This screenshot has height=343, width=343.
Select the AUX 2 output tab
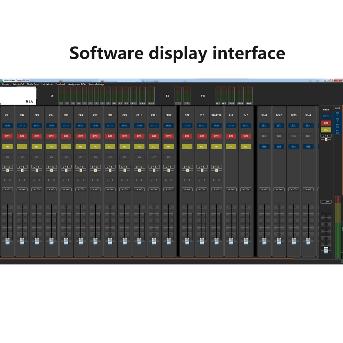coord(338,120)
